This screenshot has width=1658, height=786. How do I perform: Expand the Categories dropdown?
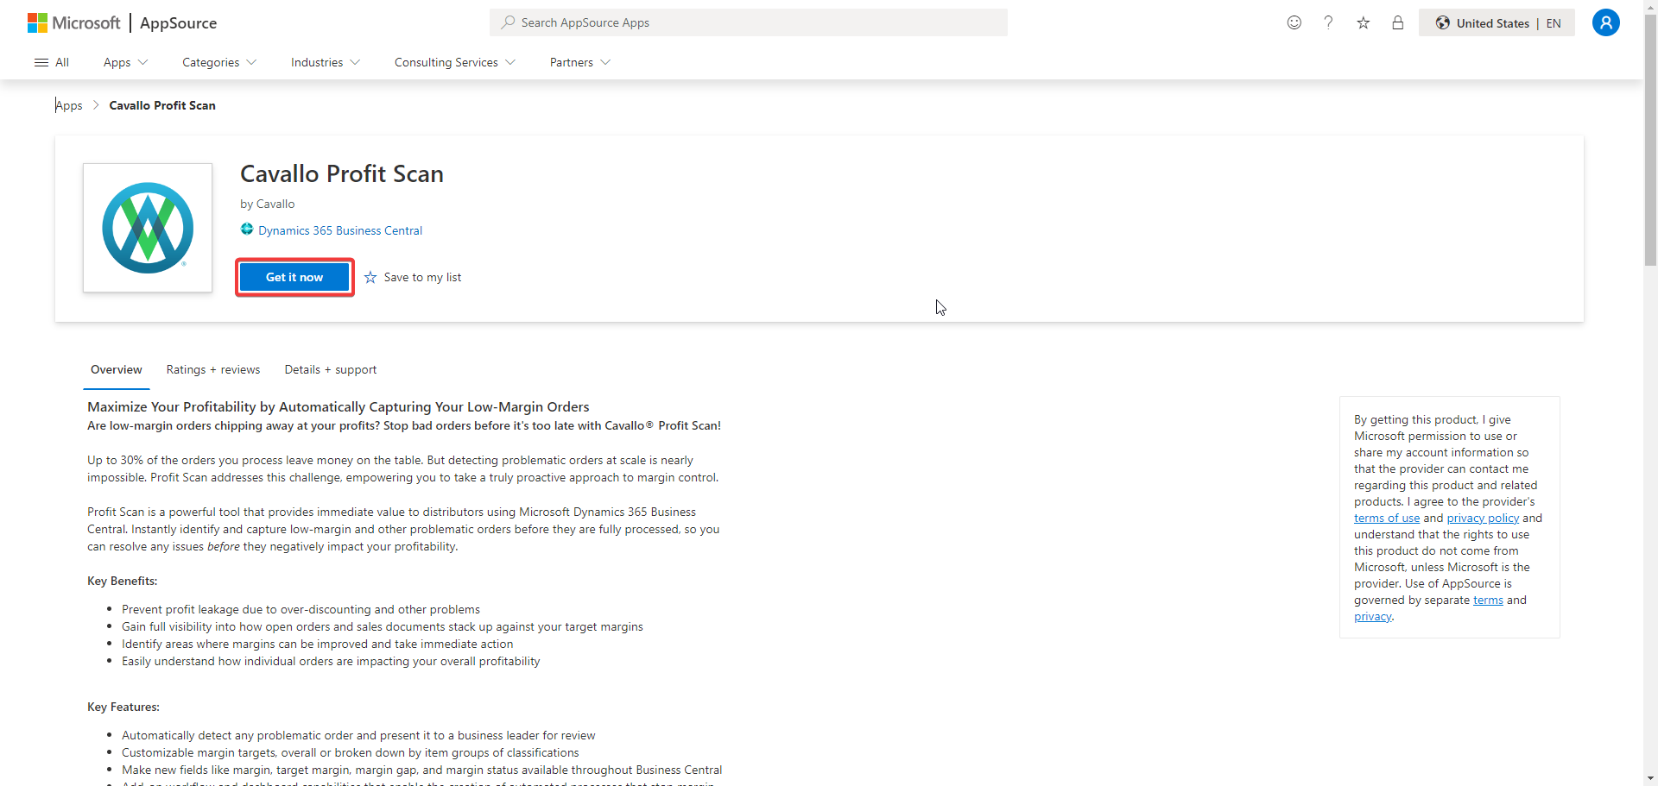coord(218,62)
